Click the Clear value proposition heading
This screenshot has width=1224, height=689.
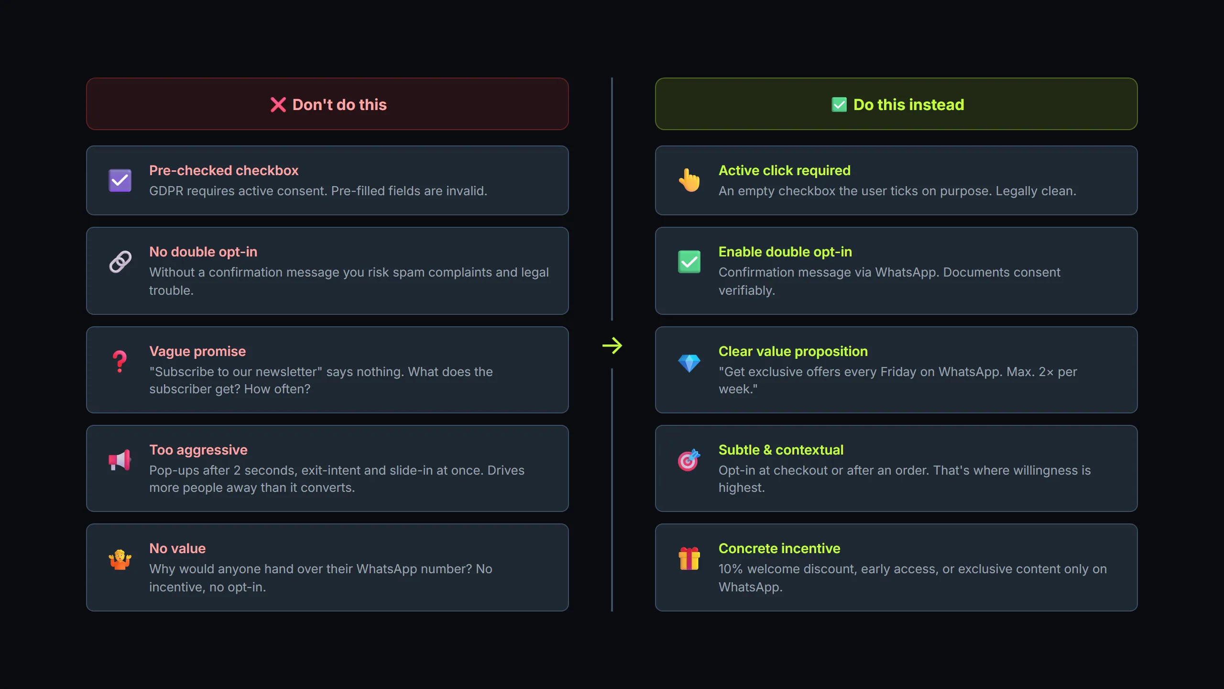click(793, 351)
